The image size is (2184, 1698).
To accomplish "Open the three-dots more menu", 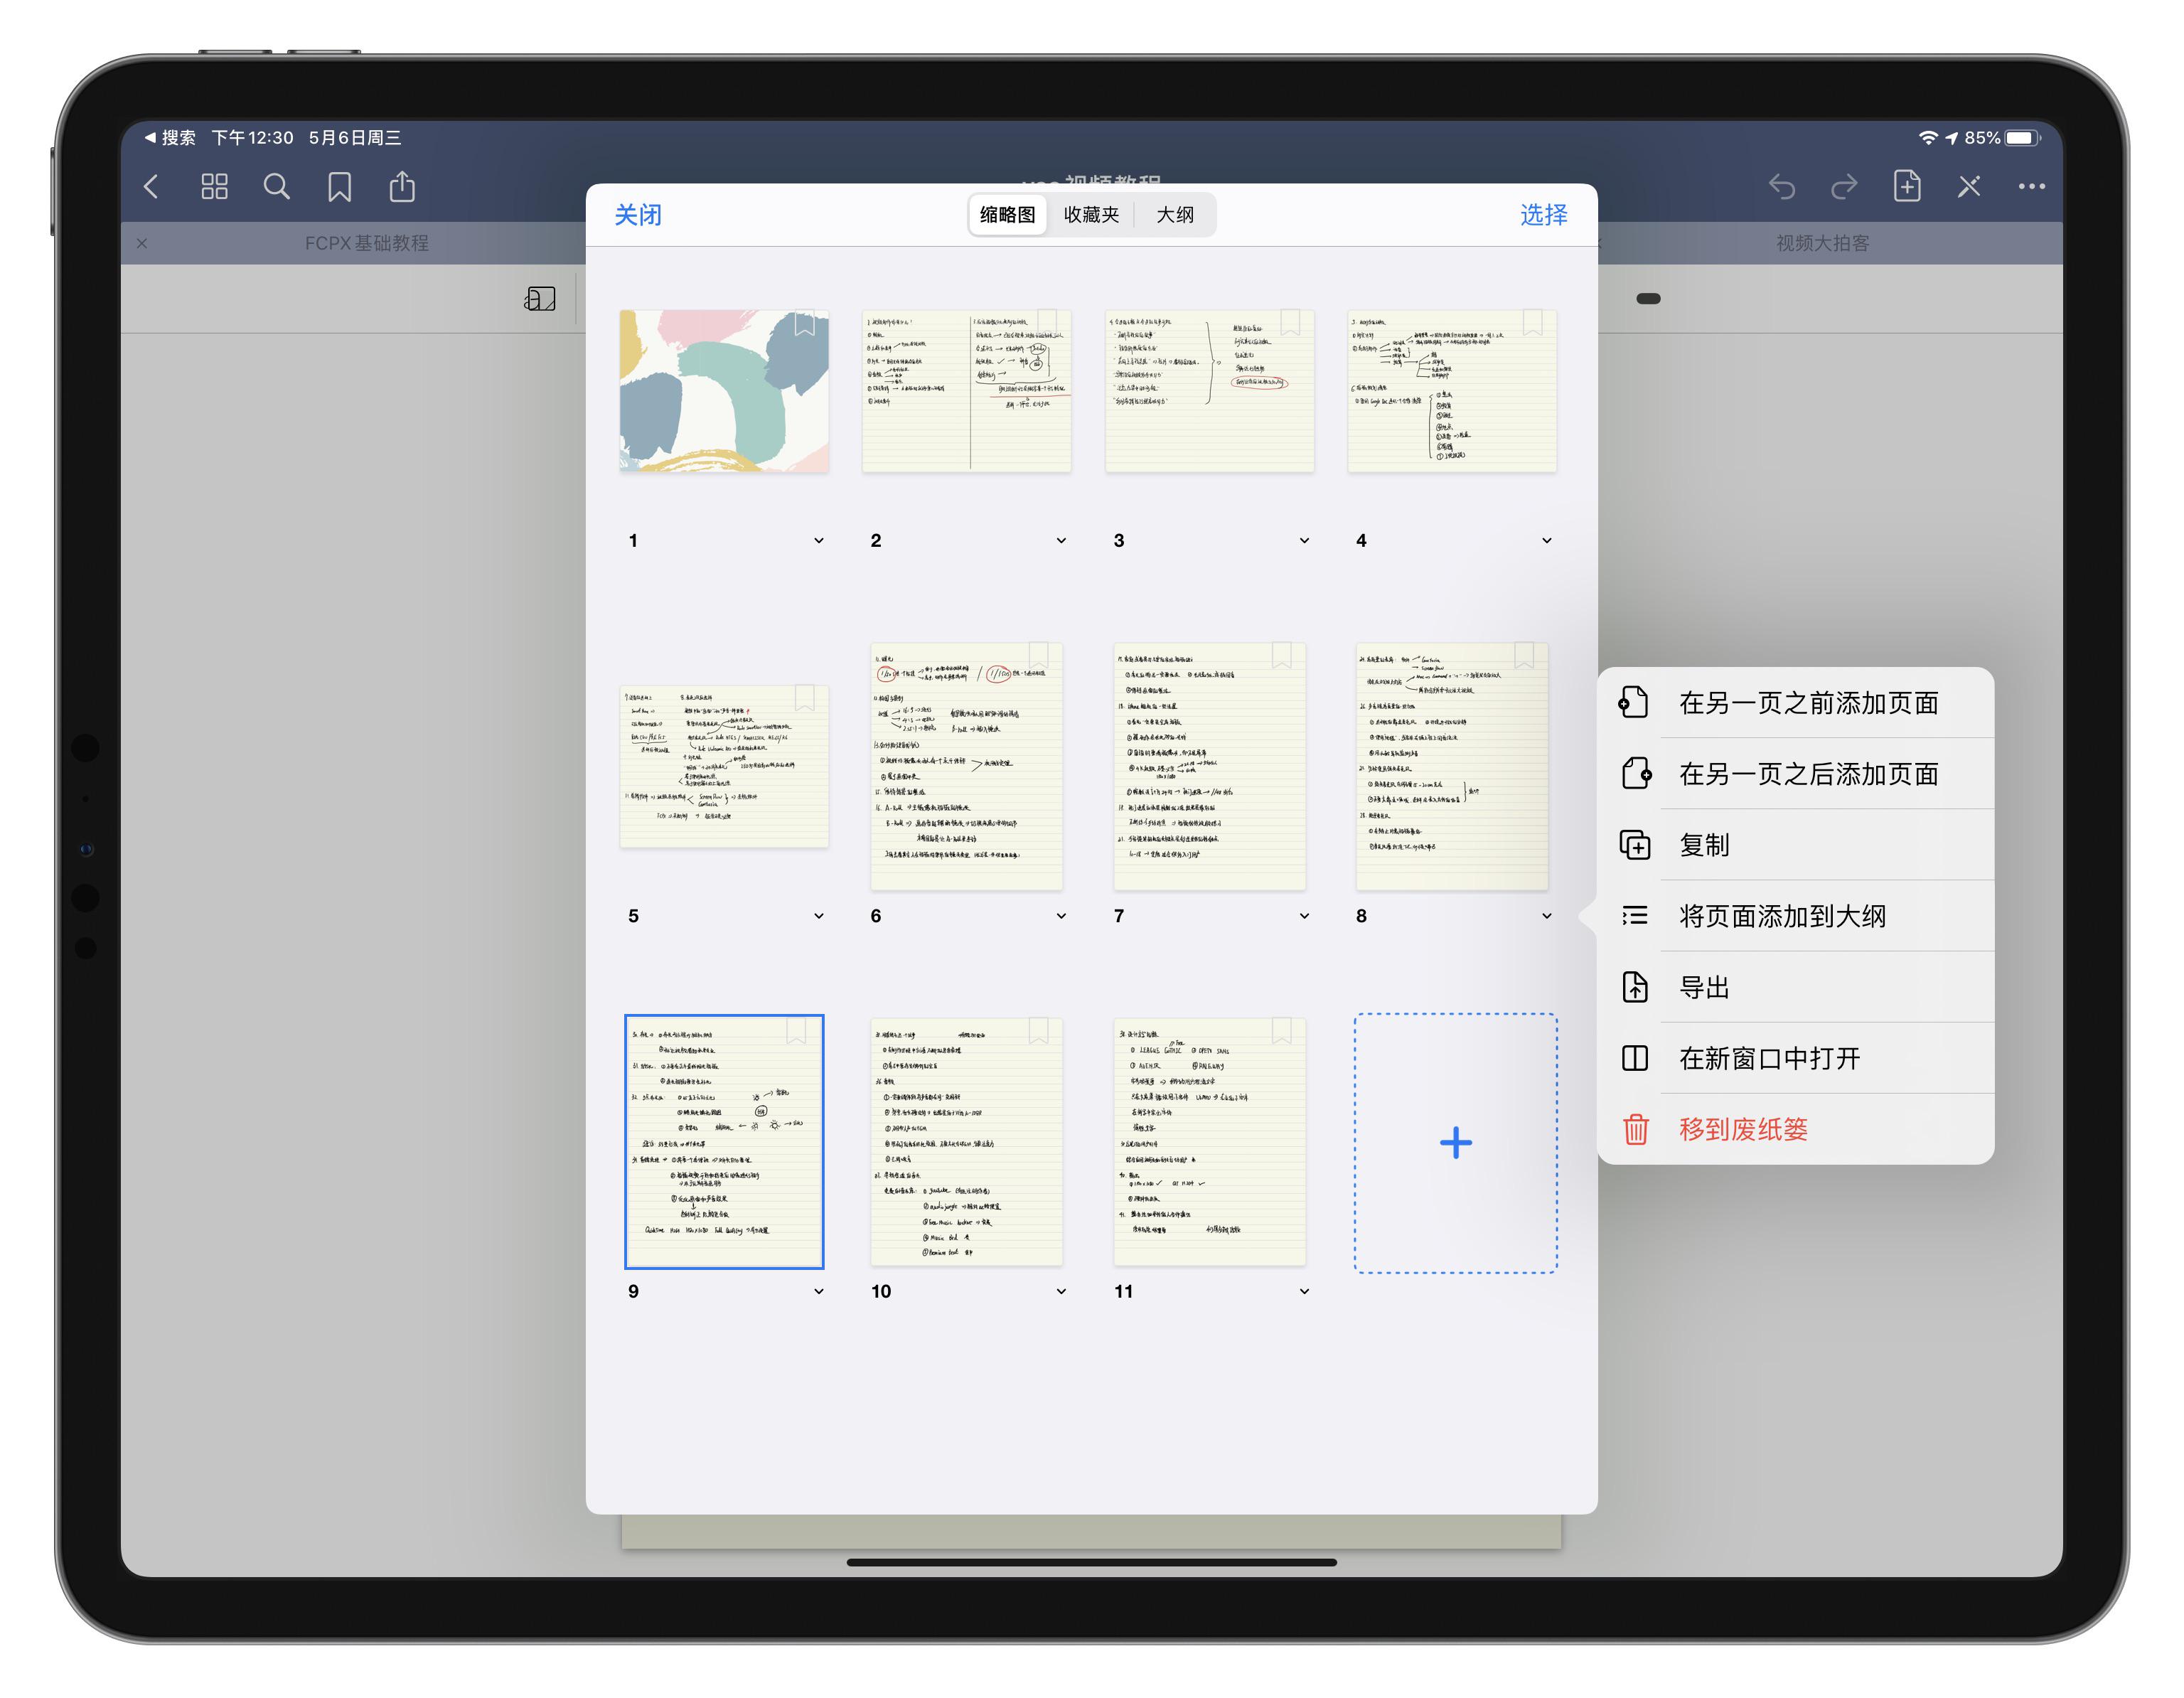I will [2030, 187].
